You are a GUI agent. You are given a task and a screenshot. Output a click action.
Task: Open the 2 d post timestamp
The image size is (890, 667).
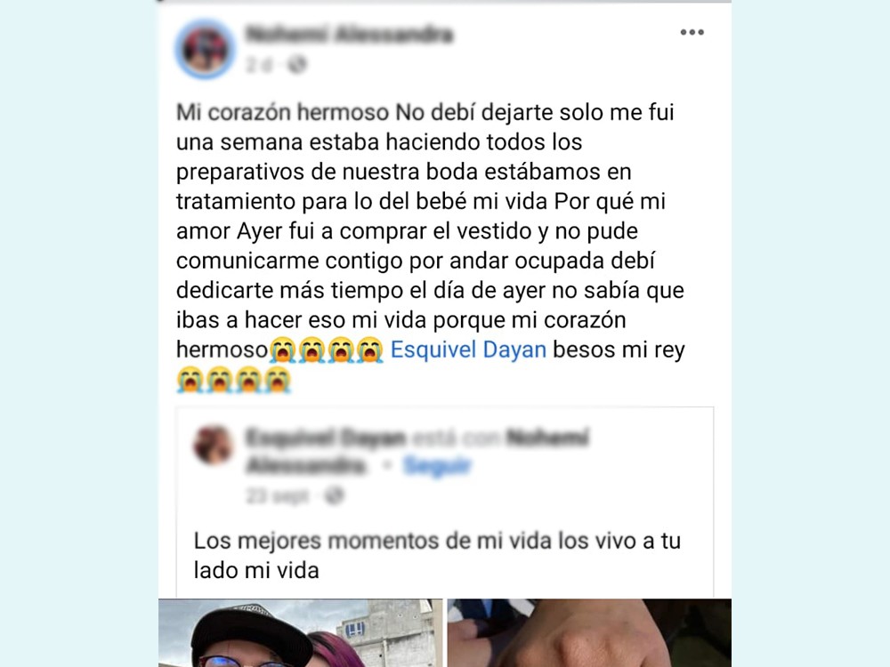click(259, 65)
